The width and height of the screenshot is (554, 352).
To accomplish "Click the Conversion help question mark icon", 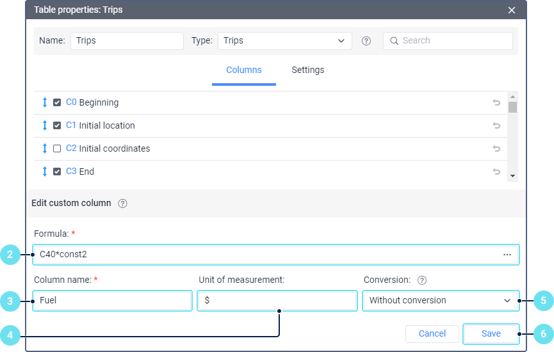I will pyautogui.click(x=422, y=280).
